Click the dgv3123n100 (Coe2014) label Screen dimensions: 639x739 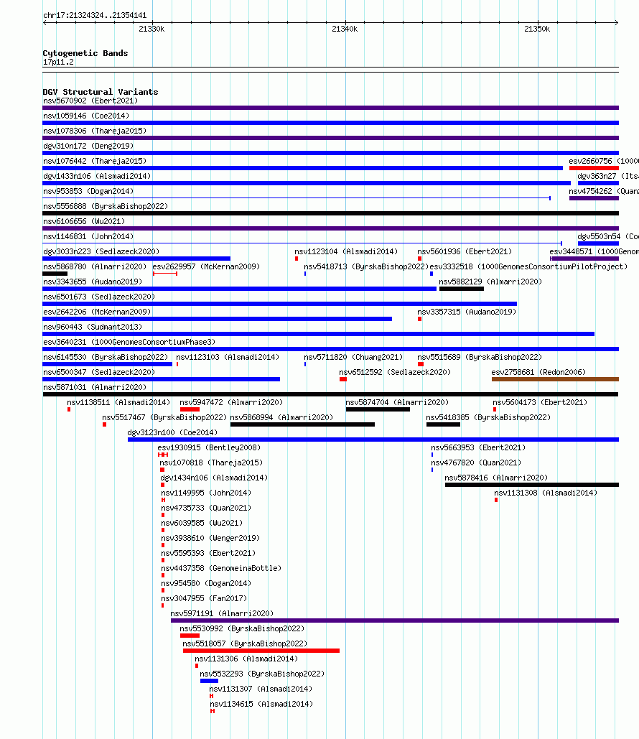(x=172, y=432)
